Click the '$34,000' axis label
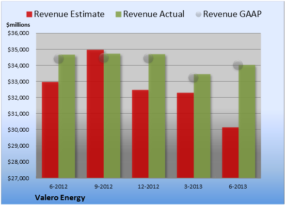285x205 pixels. 18,66
